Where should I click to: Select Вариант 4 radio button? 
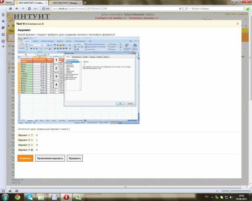coord(32,150)
